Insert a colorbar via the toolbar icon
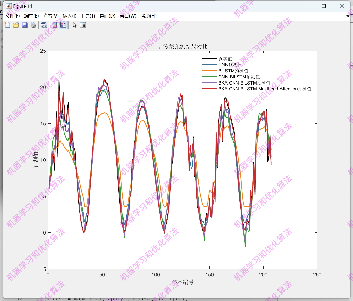The width and height of the screenshot is (353, 301). pyautogui.click(x=55, y=25)
